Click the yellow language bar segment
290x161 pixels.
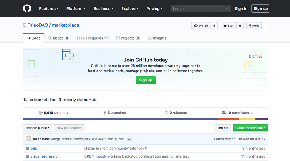(247, 119)
